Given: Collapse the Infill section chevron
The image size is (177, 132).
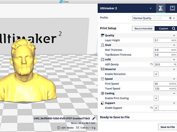Looking at the screenshot, I should [174, 59].
